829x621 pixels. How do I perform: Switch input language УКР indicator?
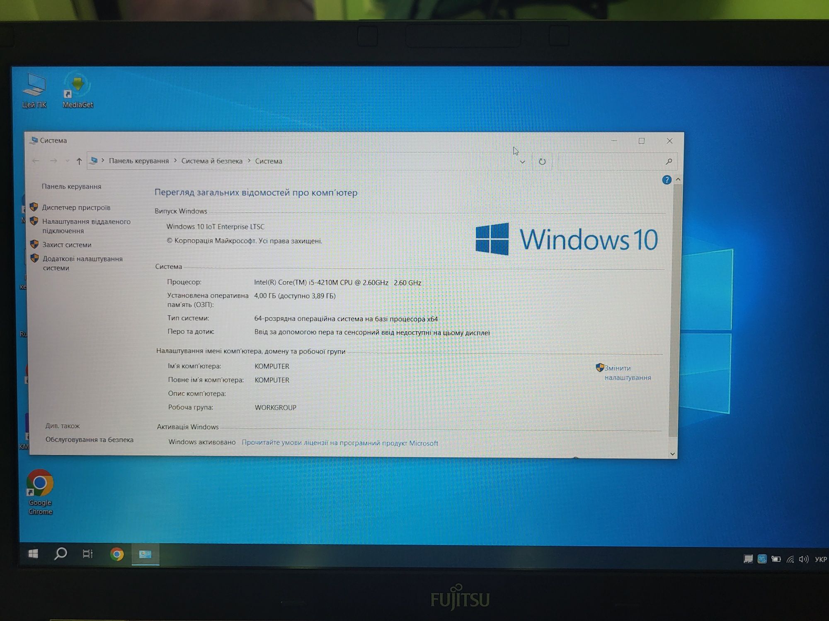pyautogui.click(x=821, y=559)
